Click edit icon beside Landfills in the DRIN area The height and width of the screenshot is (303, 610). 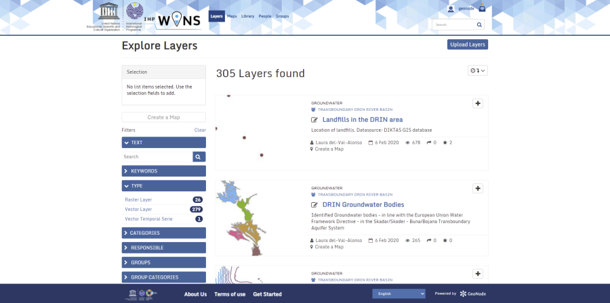(314, 120)
